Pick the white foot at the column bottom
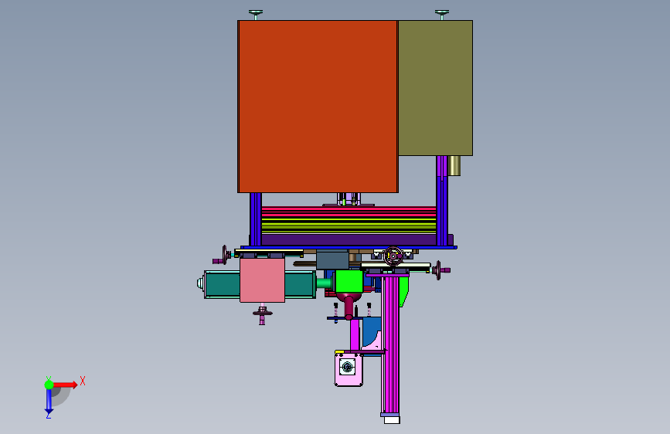The height and width of the screenshot is (434, 670). pos(392,420)
